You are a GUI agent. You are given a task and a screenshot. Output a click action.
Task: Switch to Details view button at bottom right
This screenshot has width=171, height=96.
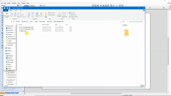[141, 86]
